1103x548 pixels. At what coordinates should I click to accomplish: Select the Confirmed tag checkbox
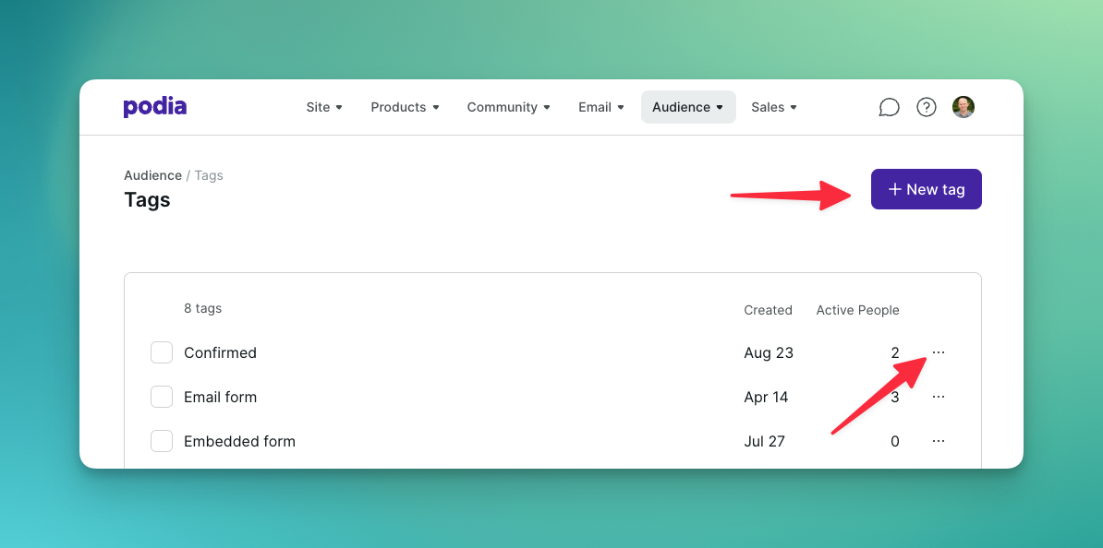coord(162,352)
